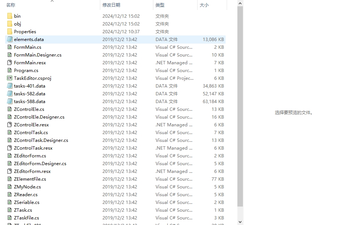Click the ZMyNode.cs file icon
The image size is (345, 225).
[x=10, y=187]
